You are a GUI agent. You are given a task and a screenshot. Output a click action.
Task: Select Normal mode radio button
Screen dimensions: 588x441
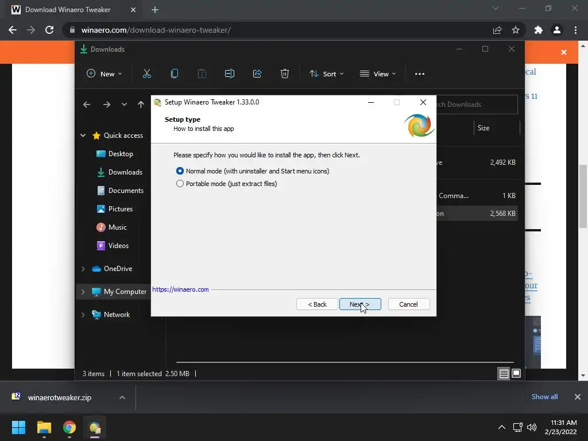coord(180,171)
